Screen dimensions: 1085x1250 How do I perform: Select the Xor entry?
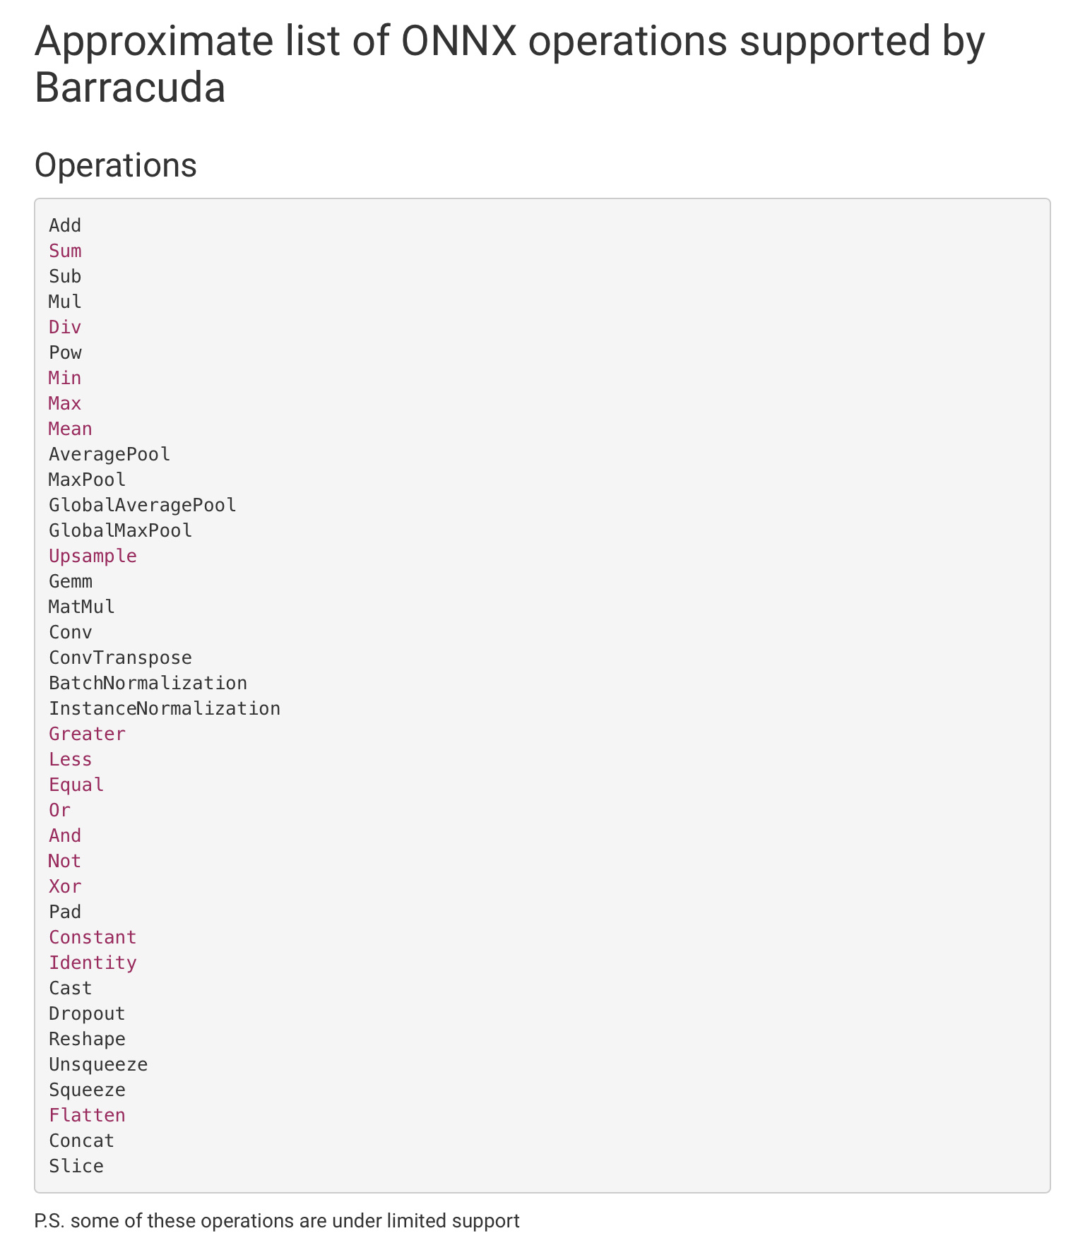coord(65,886)
